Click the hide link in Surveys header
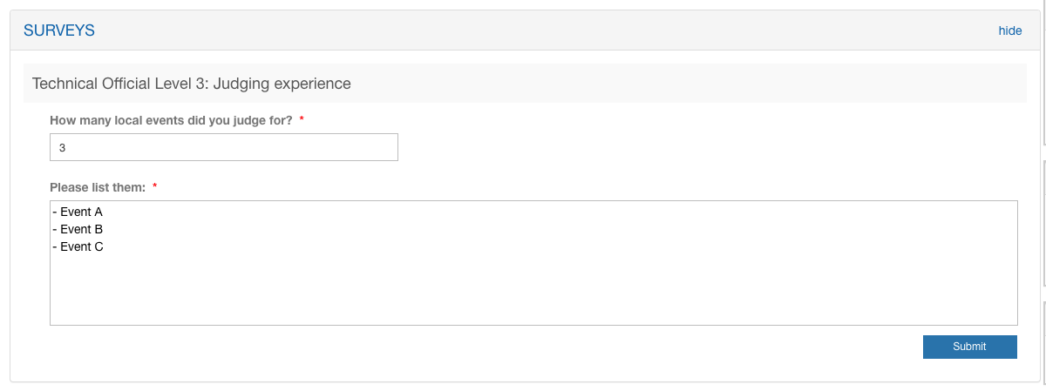 click(x=1009, y=30)
